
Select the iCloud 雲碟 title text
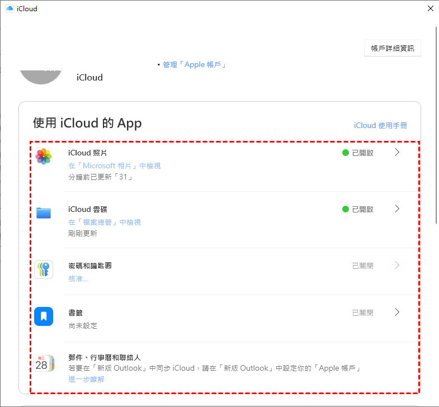click(88, 210)
